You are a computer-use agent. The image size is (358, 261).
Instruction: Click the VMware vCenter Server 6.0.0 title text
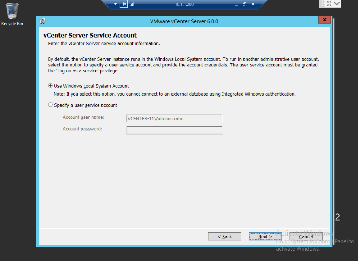[x=184, y=21]
